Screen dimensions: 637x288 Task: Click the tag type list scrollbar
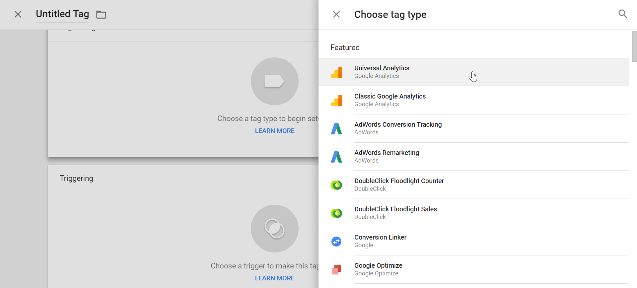(634, 46)
